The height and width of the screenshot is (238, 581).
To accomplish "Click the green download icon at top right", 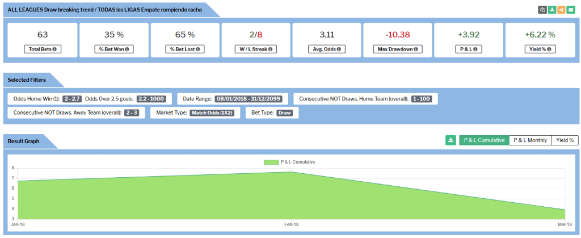I will [x=551, y=10].
